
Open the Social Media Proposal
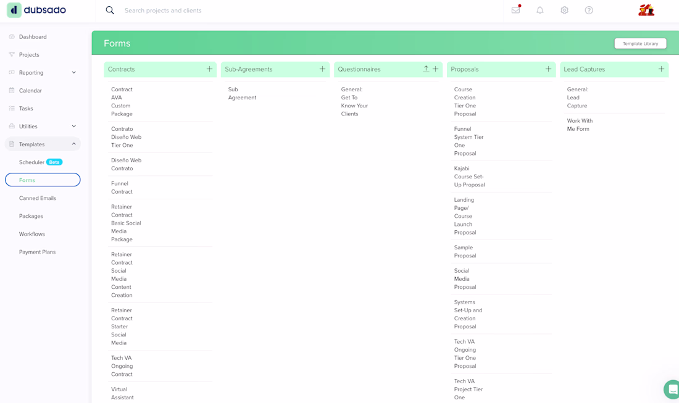tap(465, 279)
